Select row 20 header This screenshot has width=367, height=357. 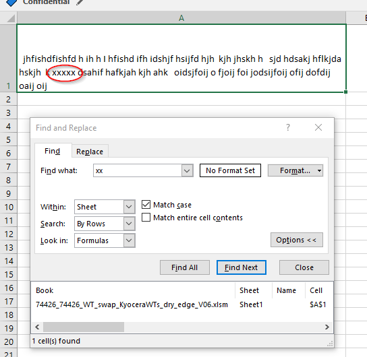click(8, 342)
